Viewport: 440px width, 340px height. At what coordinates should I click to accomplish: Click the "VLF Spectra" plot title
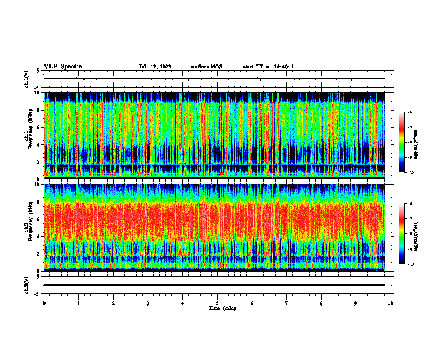point(63,67)
